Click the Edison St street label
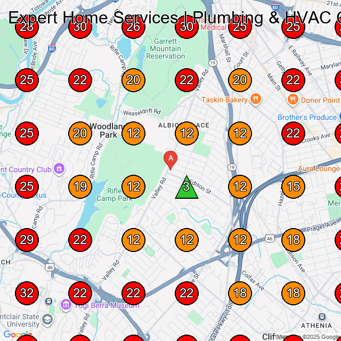 (x=200, y=186)
